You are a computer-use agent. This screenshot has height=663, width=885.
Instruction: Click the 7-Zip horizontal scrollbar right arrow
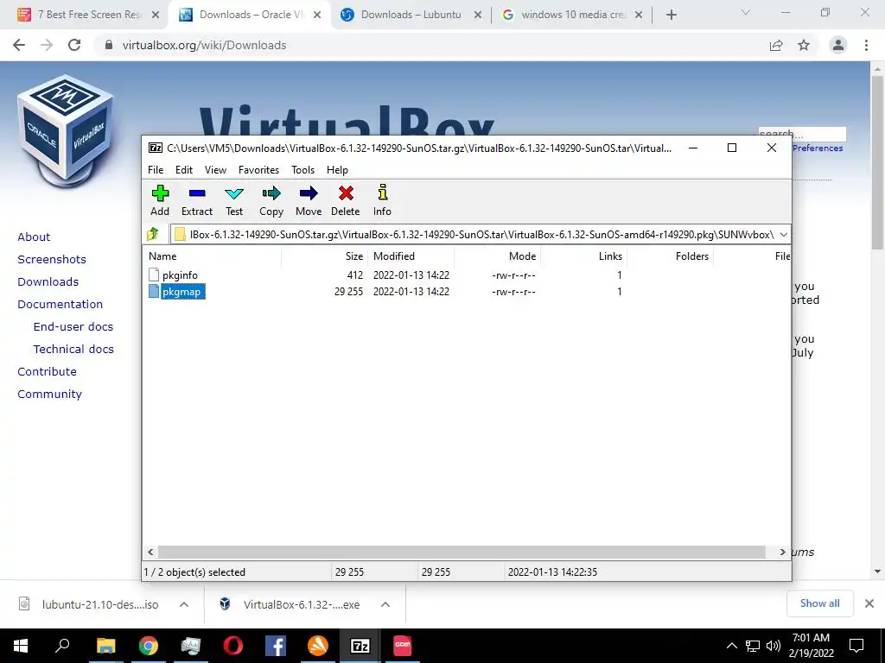(782, 552)
